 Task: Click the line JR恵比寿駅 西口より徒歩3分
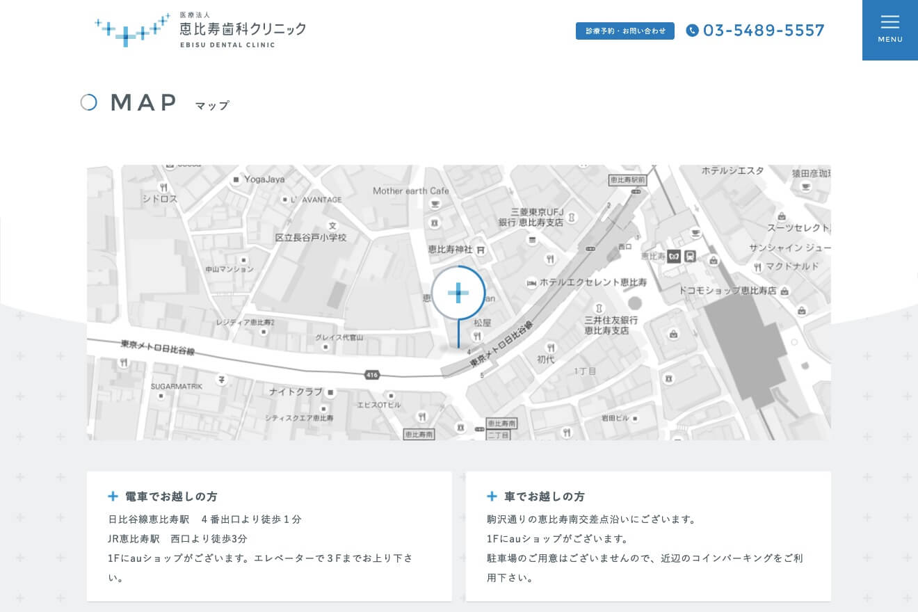click(x=177, y=539)
